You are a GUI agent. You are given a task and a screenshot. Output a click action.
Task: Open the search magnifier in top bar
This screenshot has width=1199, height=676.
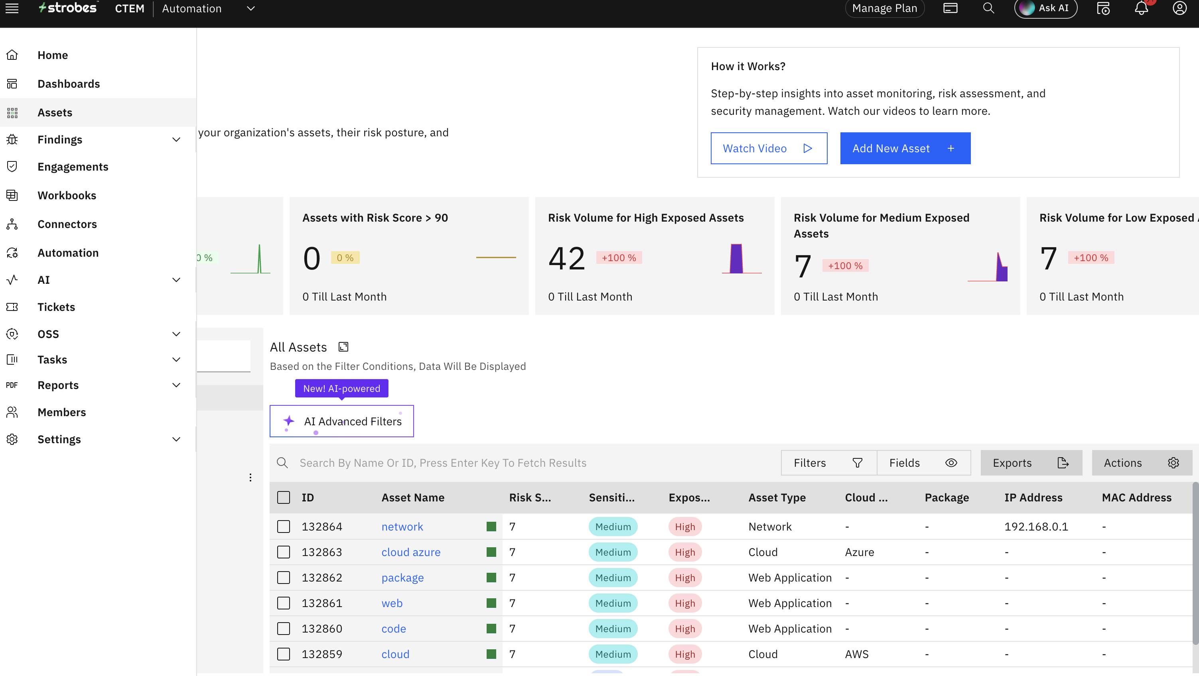pyautogui.click(x=988, y=8)
